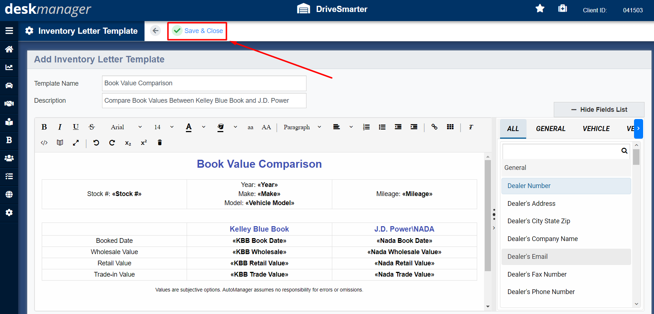Screen dimensions: 654x314
Task: Insert a numbered list
Action: click(366, 127)
